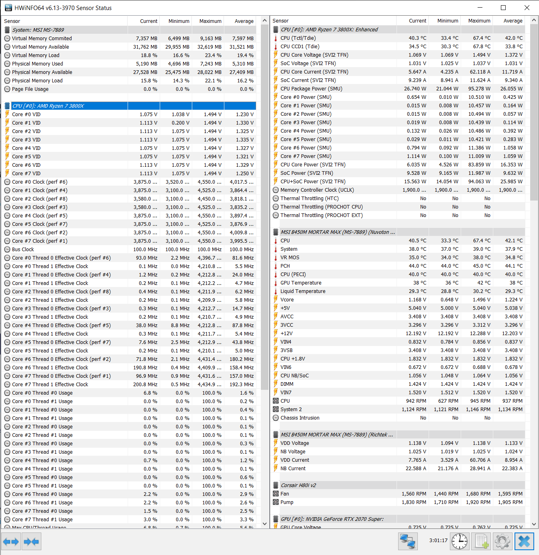Image resolution: width=539 pixels, height=555 pixels.
Task: Click the left pane vertical scrollbar thumb
Action: pos(264,207)
